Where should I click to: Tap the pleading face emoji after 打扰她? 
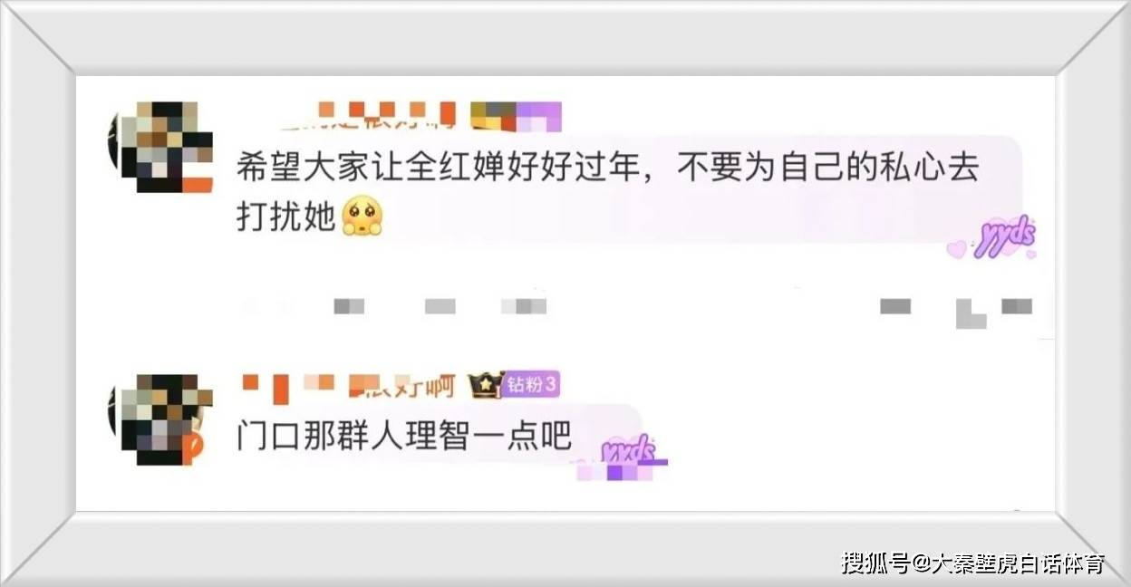coord(362,217)
